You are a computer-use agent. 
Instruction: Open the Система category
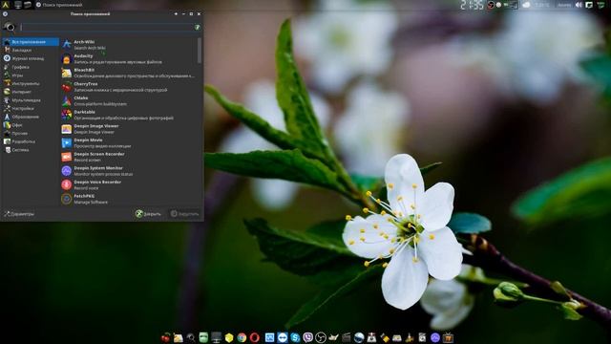click(31, 150)
